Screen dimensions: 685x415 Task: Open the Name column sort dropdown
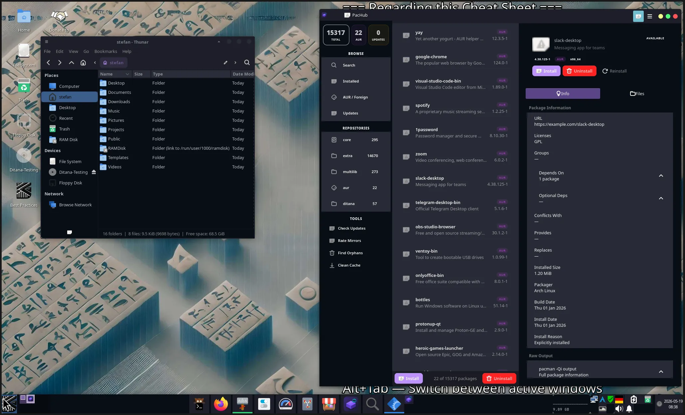tap(127, 74)
